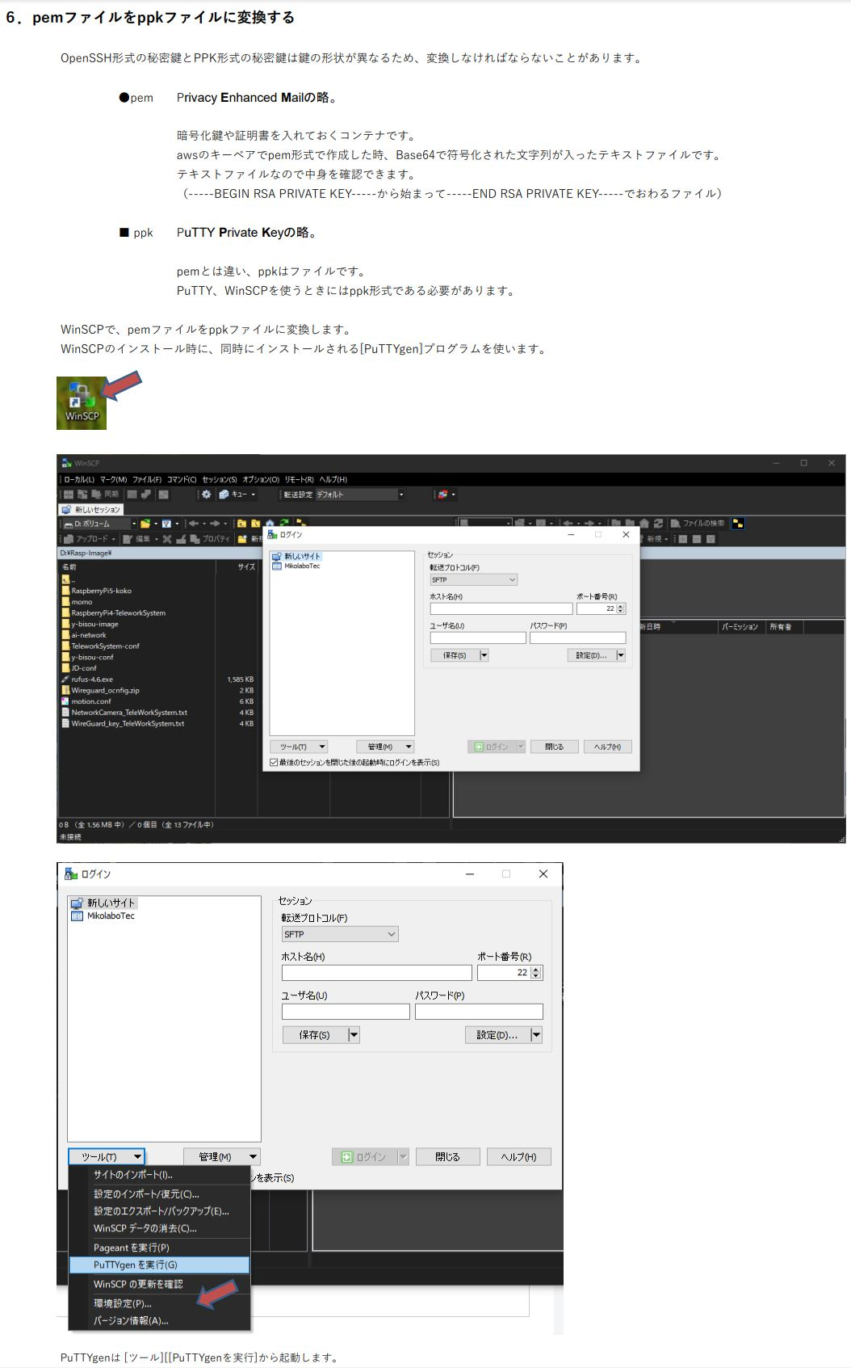This screenshot has width=851, height=1368.
Task: Open the ヘルプ(H) menu in WinSCP window
Action: [333, 479]
